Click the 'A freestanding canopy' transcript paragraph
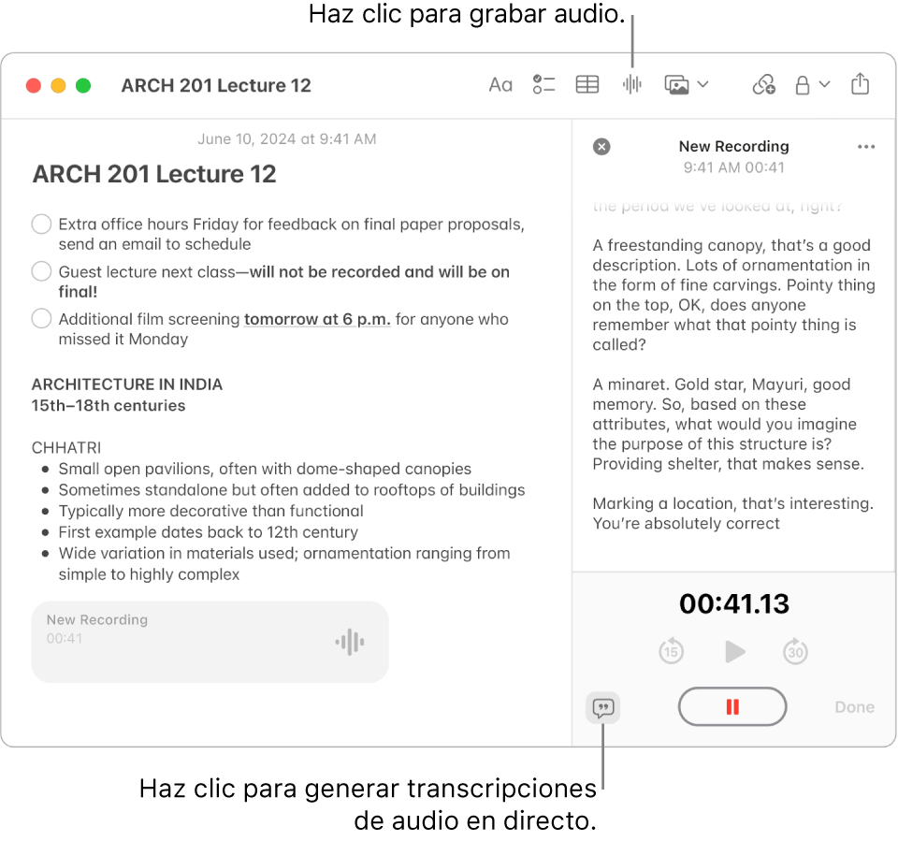This screenshot has width=898, height=841. pos(733,295)
